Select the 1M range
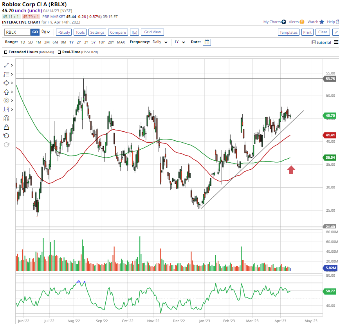 click(38, 42)
